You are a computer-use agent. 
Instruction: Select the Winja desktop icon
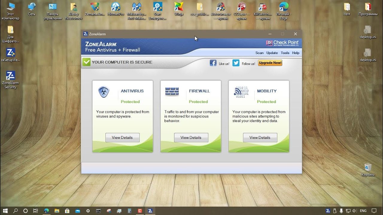[179, 9]
